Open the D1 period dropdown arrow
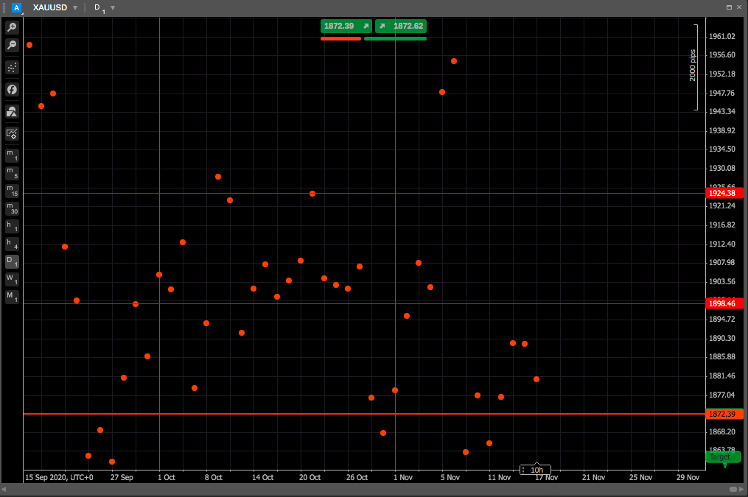748x497 pixels. tap(113, 8)
